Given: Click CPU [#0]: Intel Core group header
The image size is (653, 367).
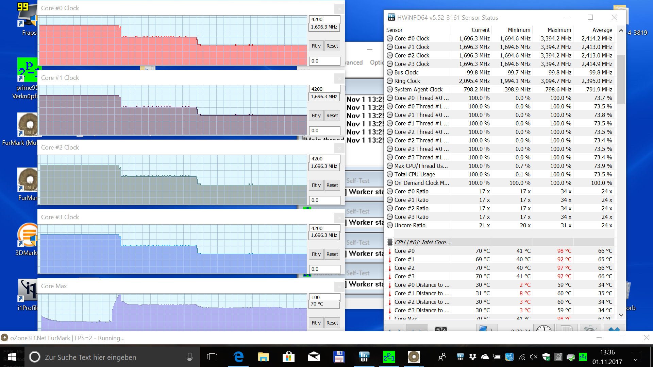Looking at the screenshot, I should [x=422, y=242].
